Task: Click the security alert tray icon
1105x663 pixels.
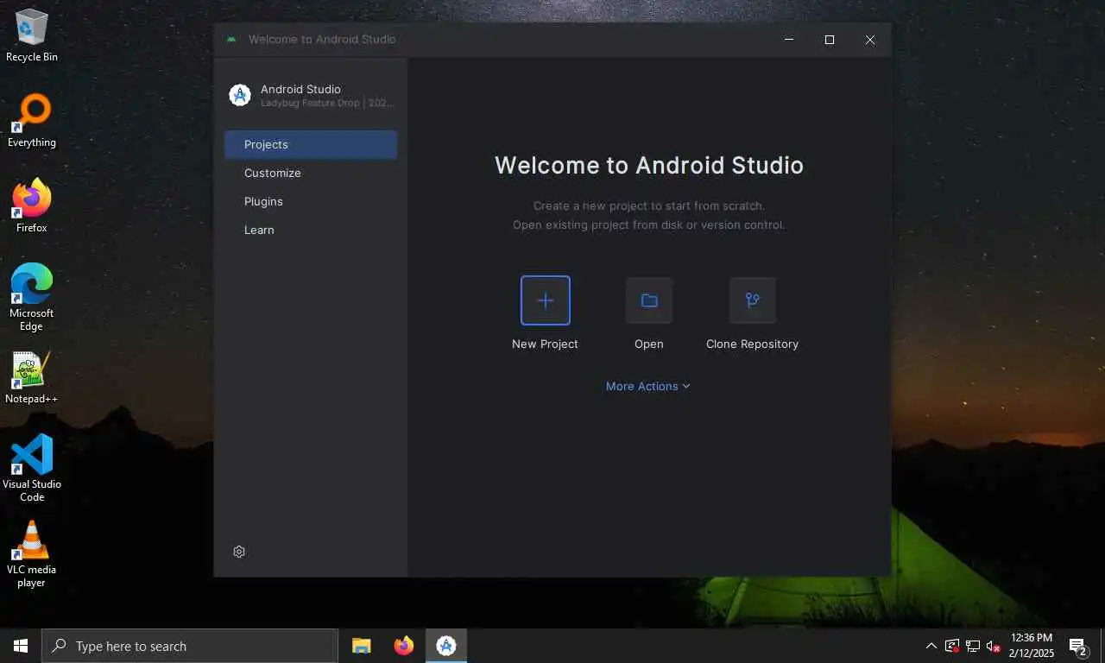Action: click(x=952, y=646)
